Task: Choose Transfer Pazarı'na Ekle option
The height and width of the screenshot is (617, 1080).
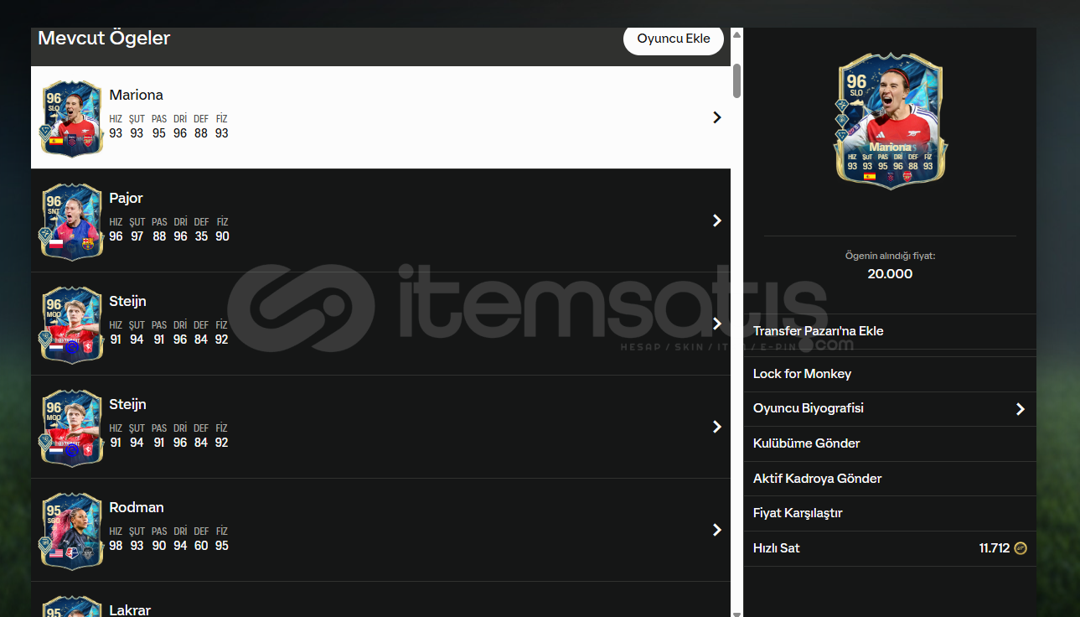Action: point(890,331)
